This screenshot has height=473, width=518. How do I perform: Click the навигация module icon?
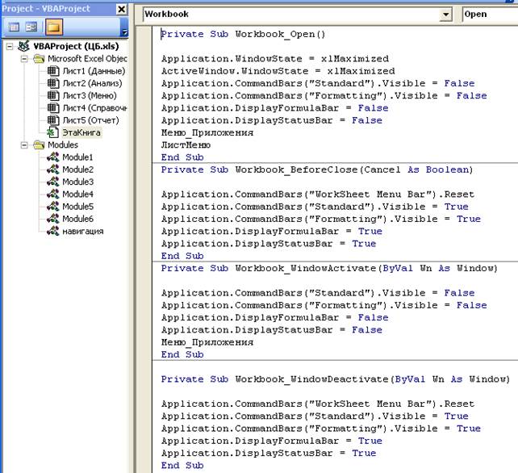53,231
